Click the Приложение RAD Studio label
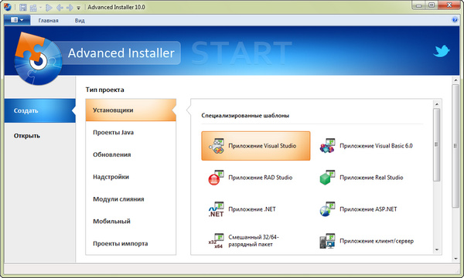 tap(261, 178)
